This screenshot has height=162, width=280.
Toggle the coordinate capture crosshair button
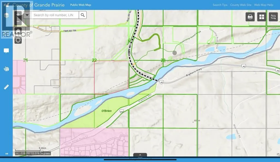(x=17, y=153)
